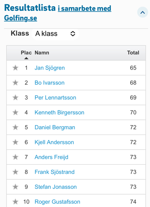Screen dimensions: 150x207
Task: Toggle favorite star for Jan Sjögren
Action: tap(15, 68)
